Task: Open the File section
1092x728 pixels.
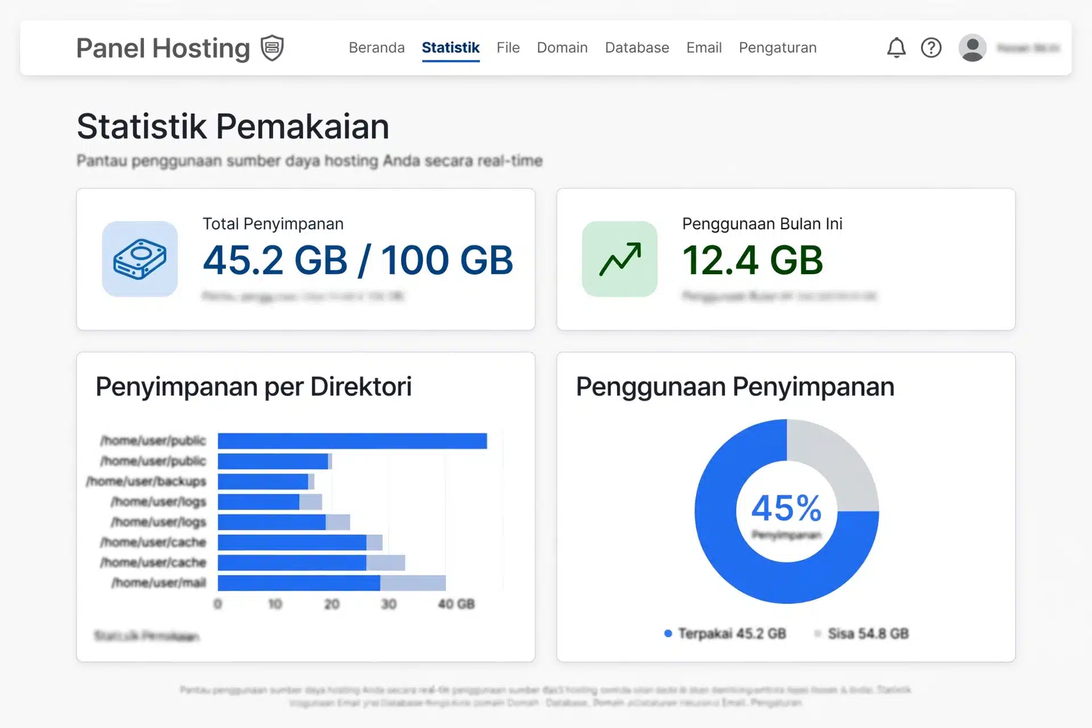Action: [508, 48]
